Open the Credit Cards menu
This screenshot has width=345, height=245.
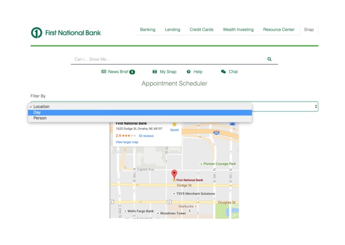[202, 29]
